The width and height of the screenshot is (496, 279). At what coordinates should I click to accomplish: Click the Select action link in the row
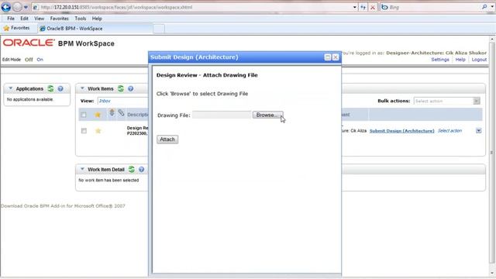[449, 131]
